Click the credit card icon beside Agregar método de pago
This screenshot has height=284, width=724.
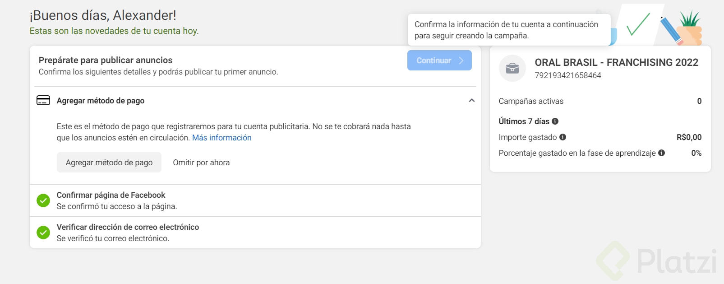(x=43, y=100)
